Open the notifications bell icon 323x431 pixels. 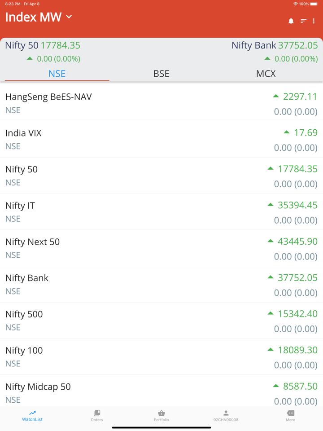tap(291, 21)
